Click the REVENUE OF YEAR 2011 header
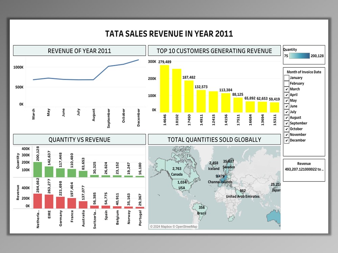The height and width of the screenshot is (253, 338). pos(79,51)
